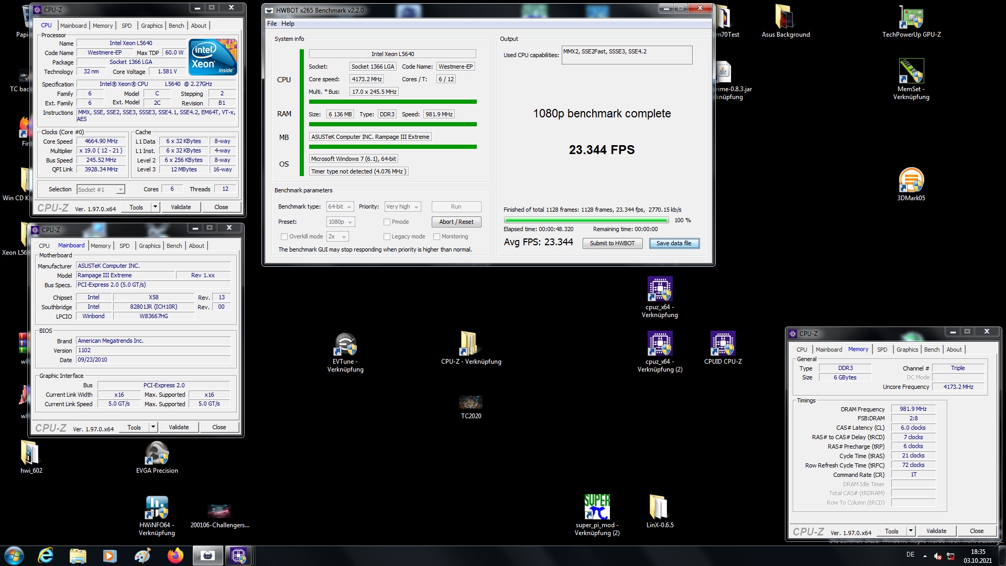1006x566 pixels.
Task: Expand Tools arrow in CPU-Z Mainboard window
Action: [x=153, y=427]
